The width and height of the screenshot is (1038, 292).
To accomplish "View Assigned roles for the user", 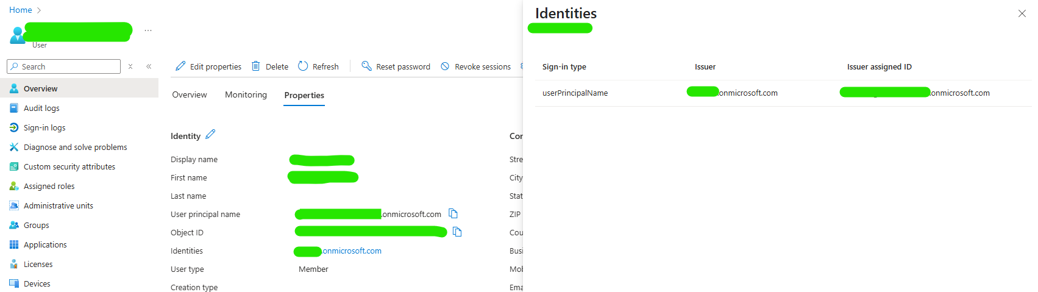I will click(49, 186).
